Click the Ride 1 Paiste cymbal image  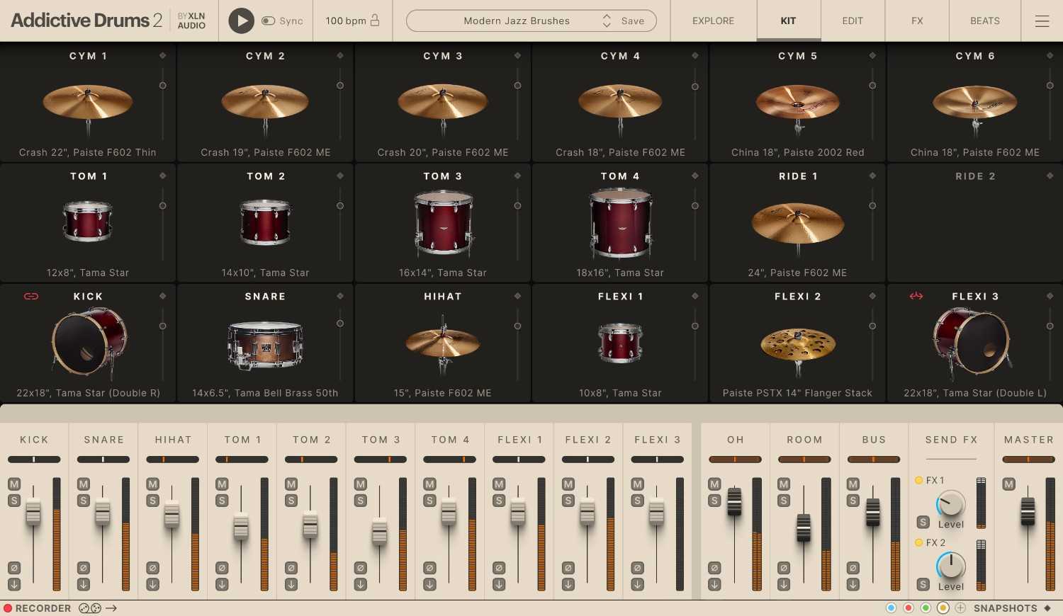(797, 223)
